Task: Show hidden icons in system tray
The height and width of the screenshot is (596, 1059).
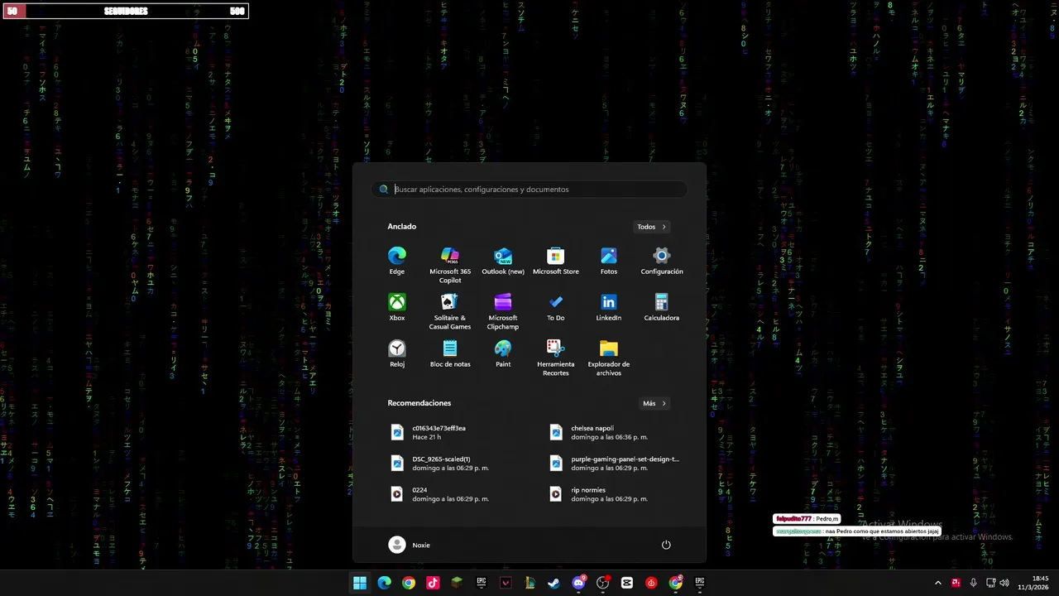Action: pyautogui.click(x=937, y=583)
